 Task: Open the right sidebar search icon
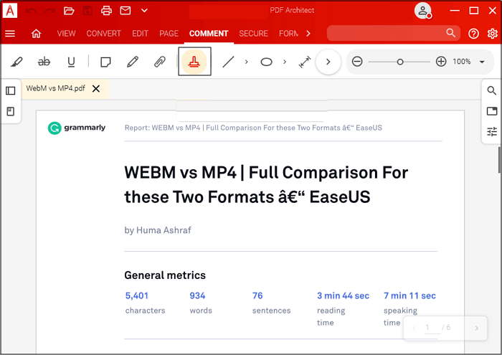click(x=492, y=90)
